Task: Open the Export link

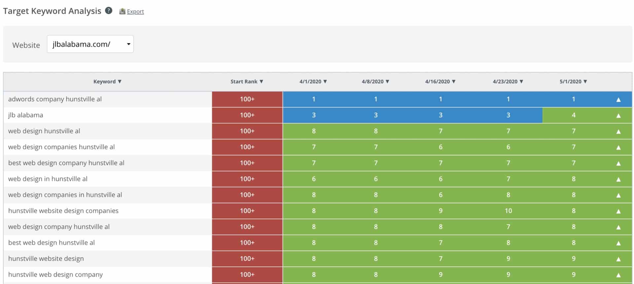Action: [x=135, y=12]
